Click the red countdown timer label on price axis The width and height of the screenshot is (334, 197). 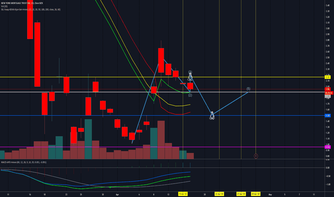point(329,93)
